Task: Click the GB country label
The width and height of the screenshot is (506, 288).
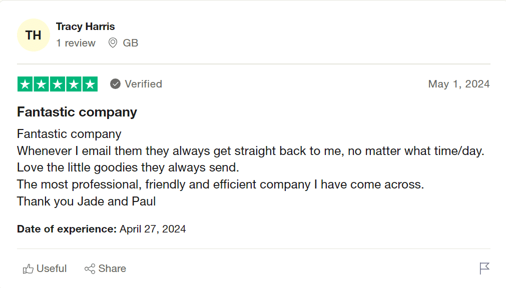Action: click(x=131, y=43)
